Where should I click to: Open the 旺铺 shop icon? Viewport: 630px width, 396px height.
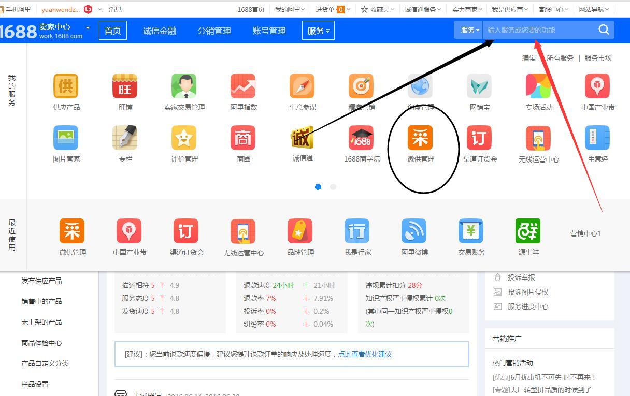coord(125,86)
